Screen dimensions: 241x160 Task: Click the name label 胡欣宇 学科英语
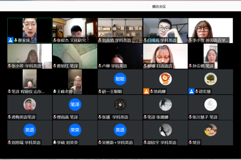(162, 143)
